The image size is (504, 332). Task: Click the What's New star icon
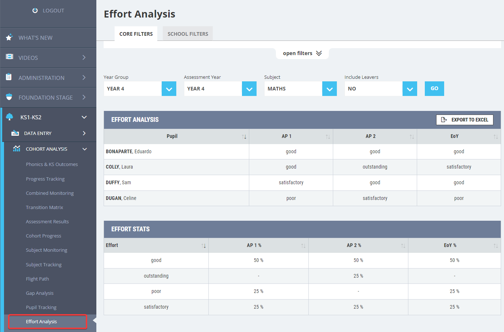9,37
